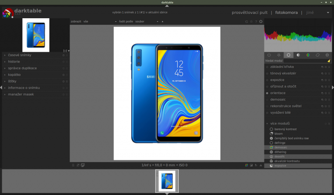Show active modules group (power icon)
This screenshot has height=195, width=334.
(x=269, y=55)
